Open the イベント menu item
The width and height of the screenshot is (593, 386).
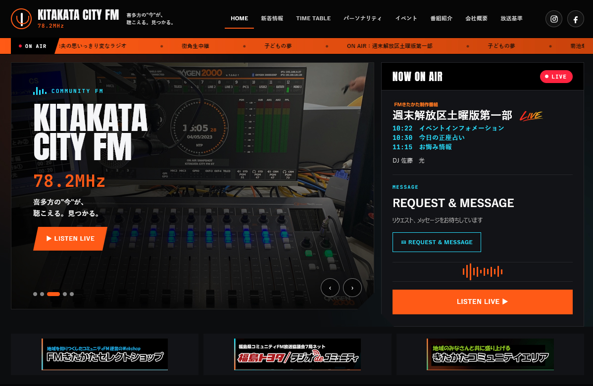(406, 18)
